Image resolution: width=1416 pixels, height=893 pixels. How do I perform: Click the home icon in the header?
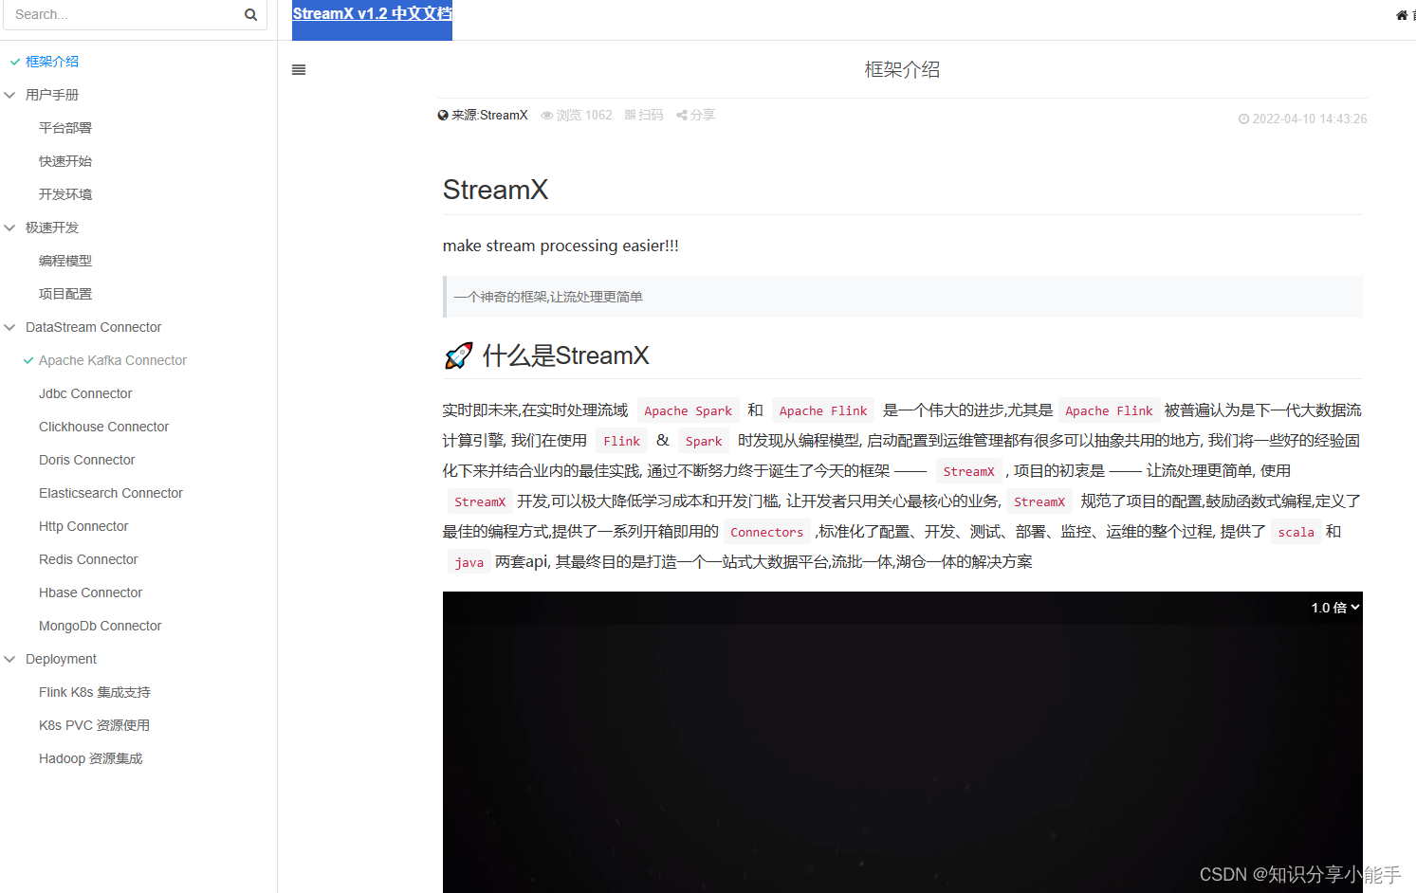pyautogui.click(x=1402, y=15)
